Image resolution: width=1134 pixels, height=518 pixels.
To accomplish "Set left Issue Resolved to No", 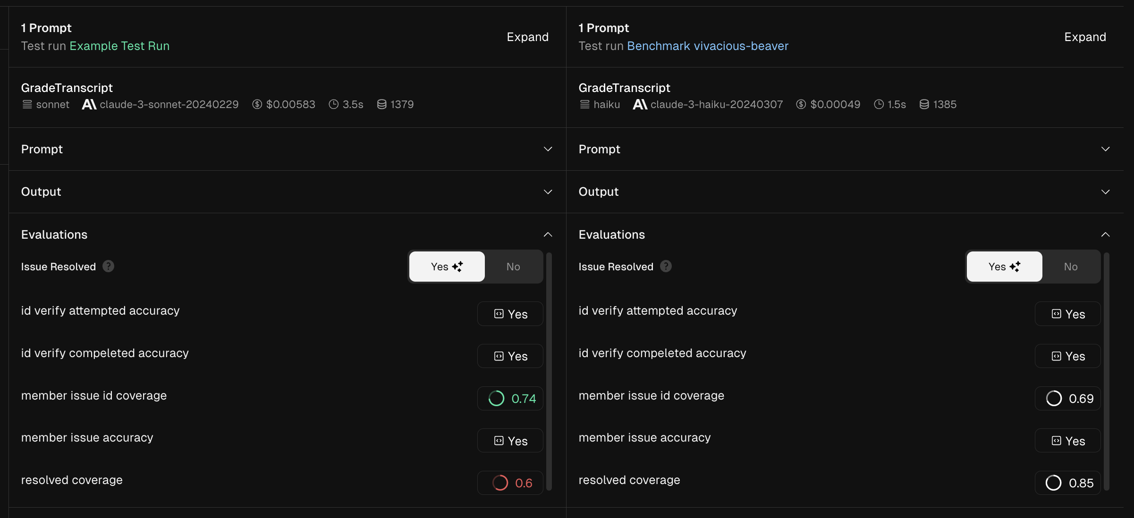I will point(513,267).
